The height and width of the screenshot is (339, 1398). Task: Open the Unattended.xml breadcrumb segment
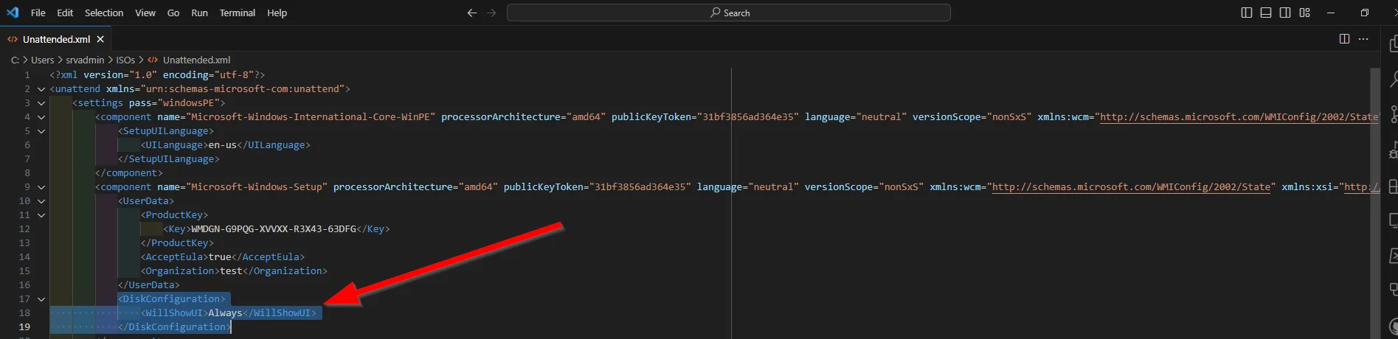[x=196, y=60]
